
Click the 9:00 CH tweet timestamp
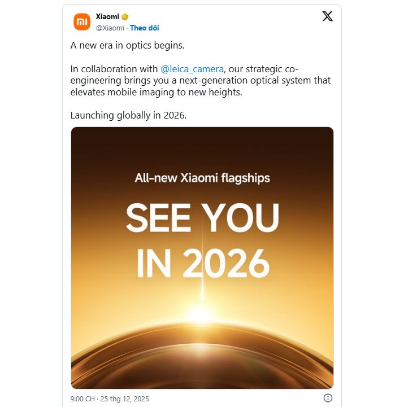click(83, 399)
